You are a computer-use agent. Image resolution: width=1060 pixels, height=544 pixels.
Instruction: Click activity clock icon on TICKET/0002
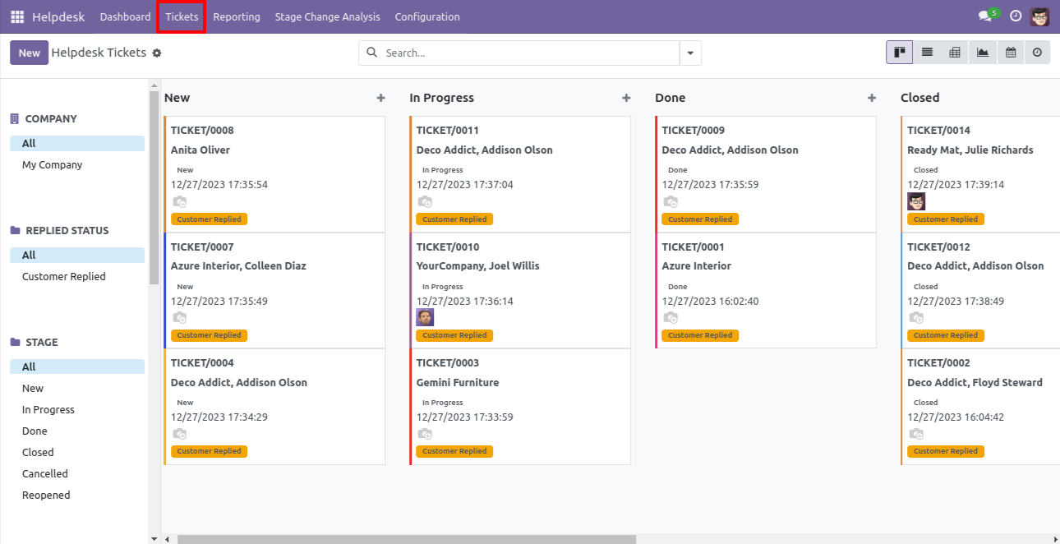pos(916,434)
